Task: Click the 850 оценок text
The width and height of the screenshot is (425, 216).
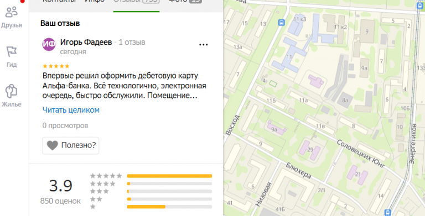Action: 60,201
